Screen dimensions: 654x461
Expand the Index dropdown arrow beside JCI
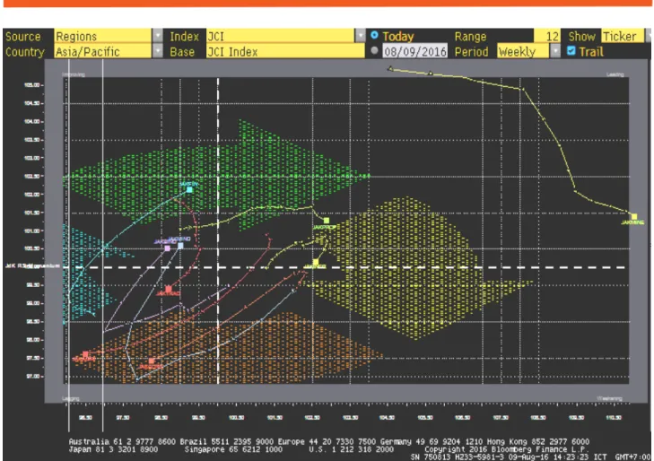[x=360, y=36]
